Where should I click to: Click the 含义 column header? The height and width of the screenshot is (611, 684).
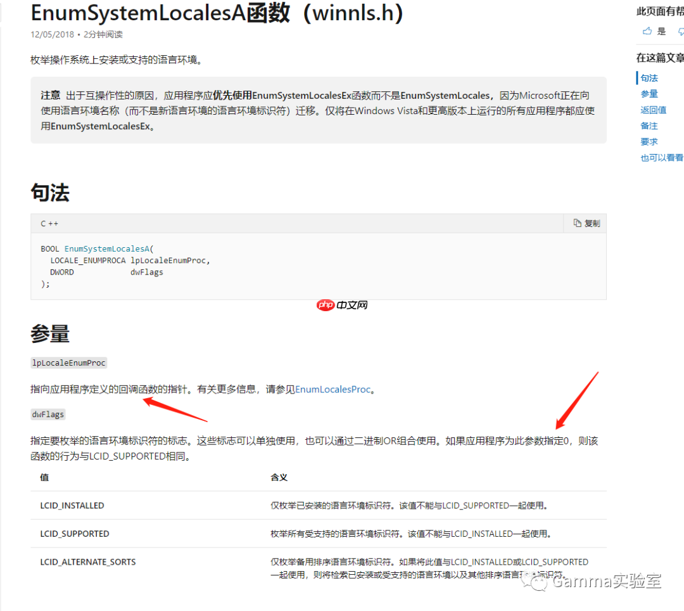pyautogui.click(x=279, y=477)
